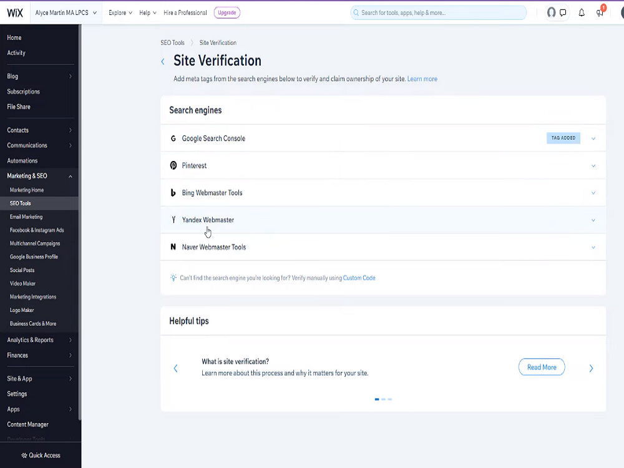Expand Bing Webmaster Tools section

pos(593,193)
